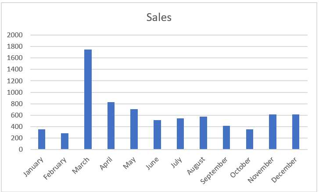Select the April sales bar
Image resolution: width=319 pixels, height=192 pixels.
click(x=111, y=125)
